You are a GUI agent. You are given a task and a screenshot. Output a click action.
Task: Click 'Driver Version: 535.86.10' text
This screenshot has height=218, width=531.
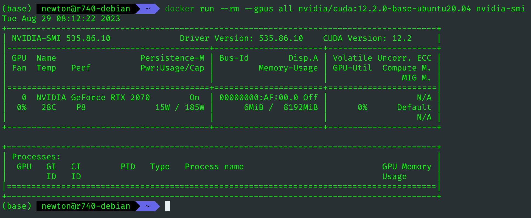click(x=241, y=38)
